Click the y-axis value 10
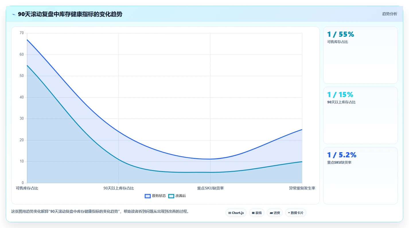The height and width of the screenshot is (228, 409). click(x=22, y=161)
